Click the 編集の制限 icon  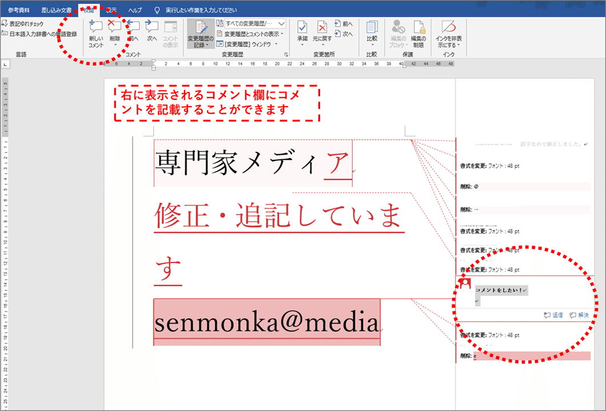[x=418, y=27]
